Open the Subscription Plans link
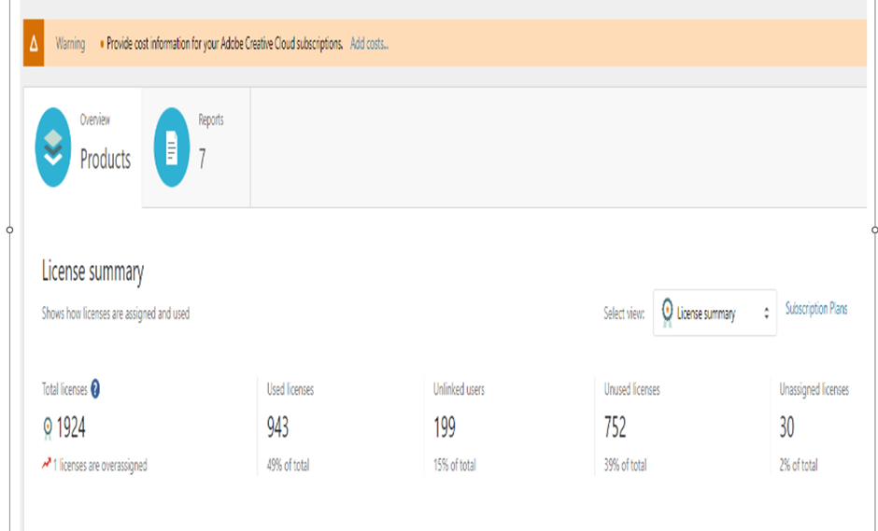This screenshot has width=878, height=531. coord(815,308)
